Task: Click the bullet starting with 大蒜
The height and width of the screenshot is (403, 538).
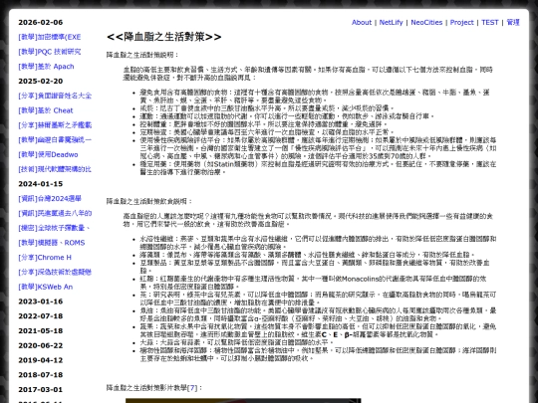Action: point(237,342)
